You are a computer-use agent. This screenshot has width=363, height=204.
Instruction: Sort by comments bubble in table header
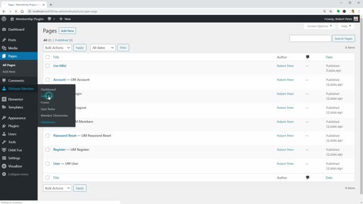tap(307, 57)
